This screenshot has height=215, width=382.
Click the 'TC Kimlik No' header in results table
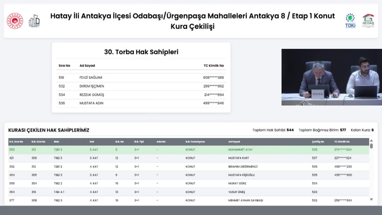[x=342, y=142]
